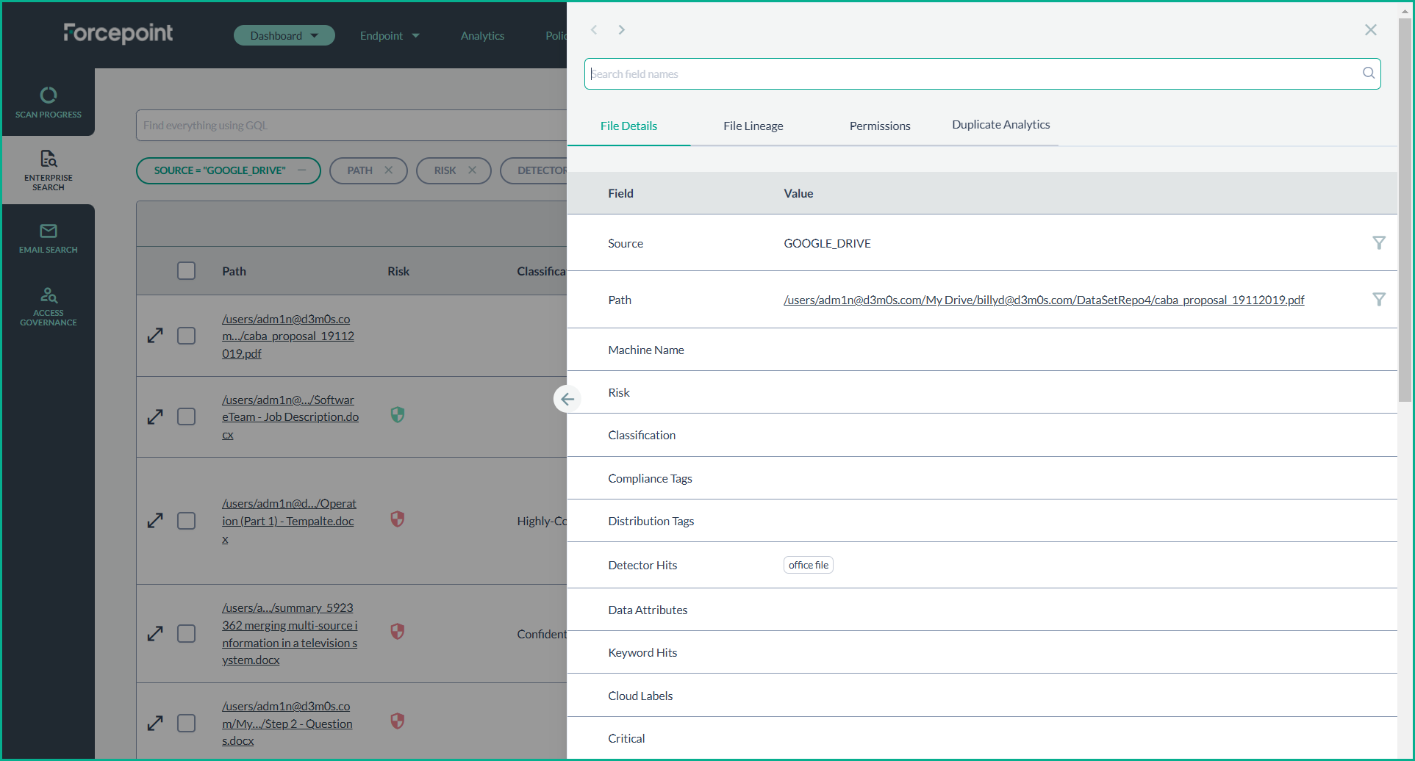This screenshot has width=1415, height=761.
Task: Open the Dashboard dropdown menu
Action: [284, 35]
